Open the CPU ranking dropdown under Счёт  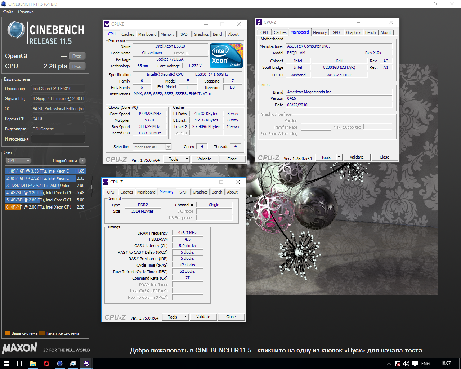[18, 161]
